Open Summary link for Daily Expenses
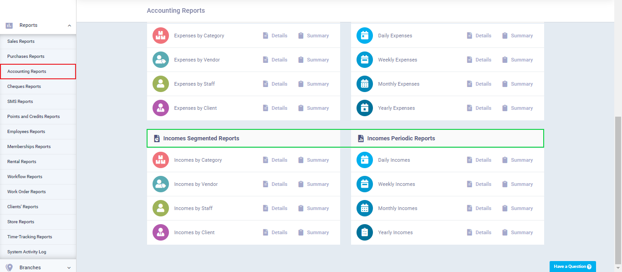Viewport: 622px width, 272px height. point(517,36)
